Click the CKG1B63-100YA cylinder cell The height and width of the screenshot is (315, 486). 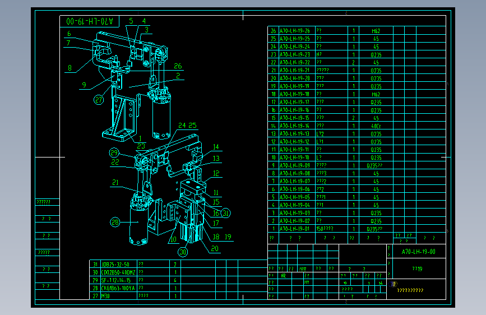118,288
